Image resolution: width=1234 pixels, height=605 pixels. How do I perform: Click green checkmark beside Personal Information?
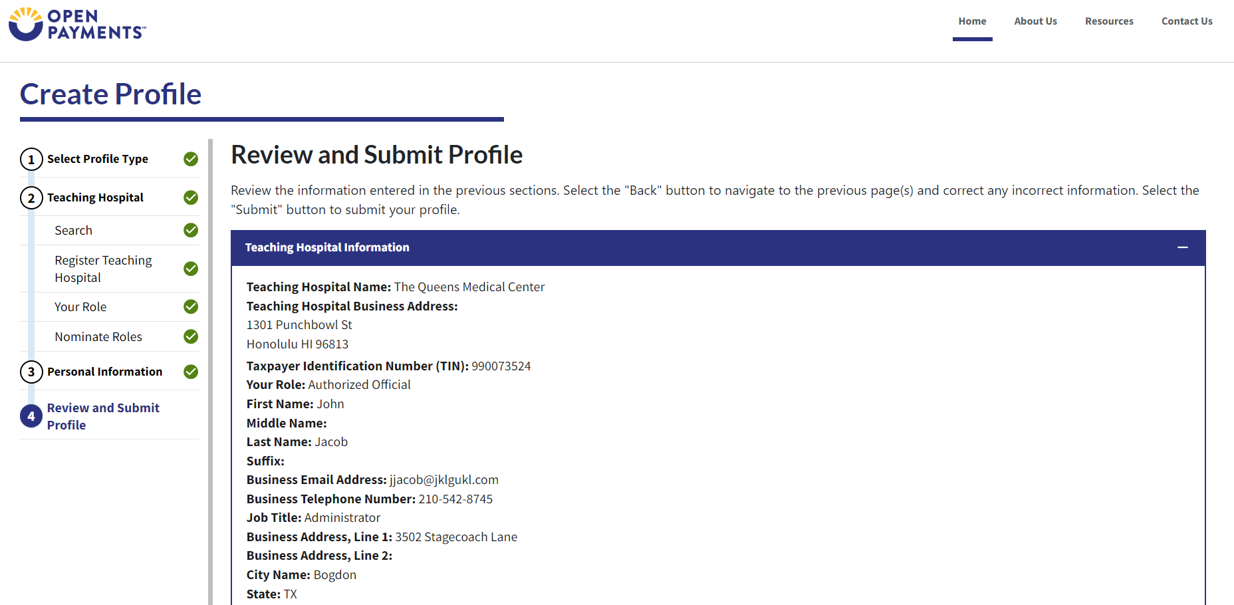click(191, 372)
